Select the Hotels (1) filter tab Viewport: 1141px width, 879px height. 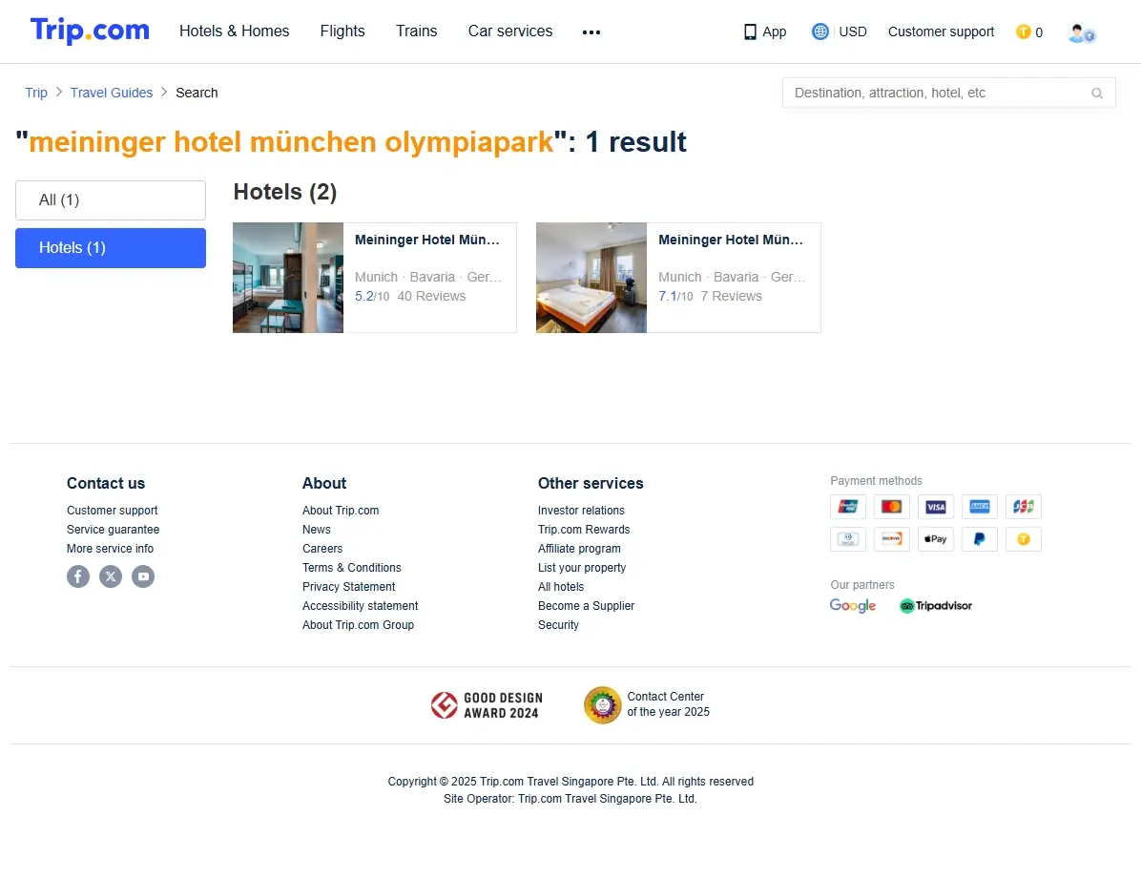click(x=111, y=248)
